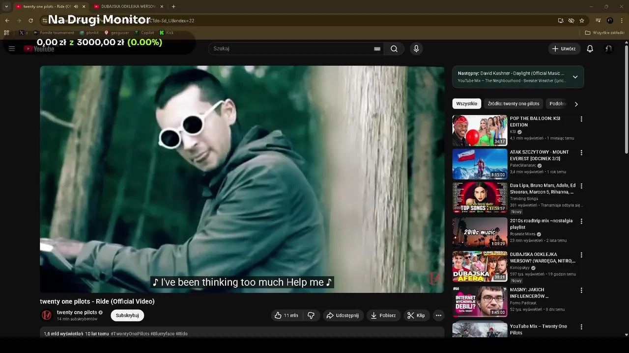Open a new browser tab
Image resolution: width=629 pixels, height=353 pixels.
coord(173,6)
